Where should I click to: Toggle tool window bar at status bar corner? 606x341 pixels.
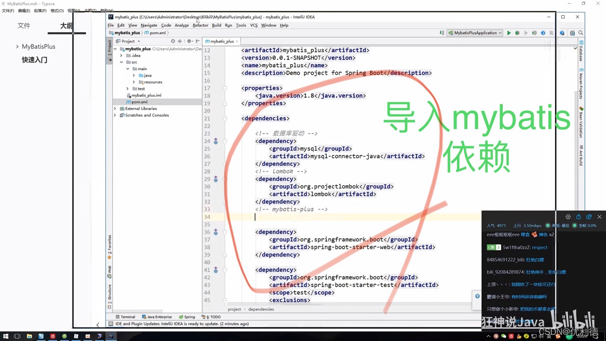tap(110, 324)
